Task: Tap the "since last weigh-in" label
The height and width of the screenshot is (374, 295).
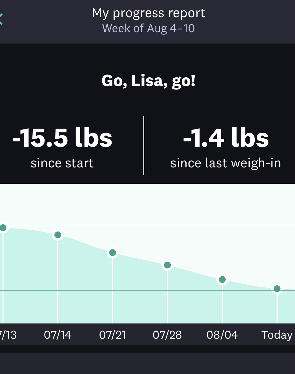Action: 226,163
